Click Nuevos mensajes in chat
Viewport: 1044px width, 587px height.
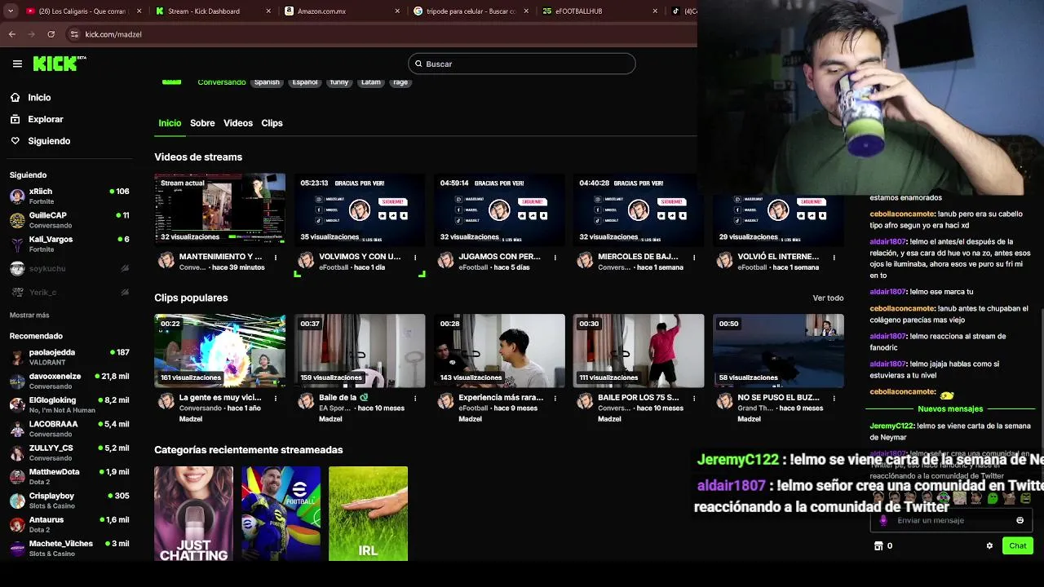pos(950,409)
